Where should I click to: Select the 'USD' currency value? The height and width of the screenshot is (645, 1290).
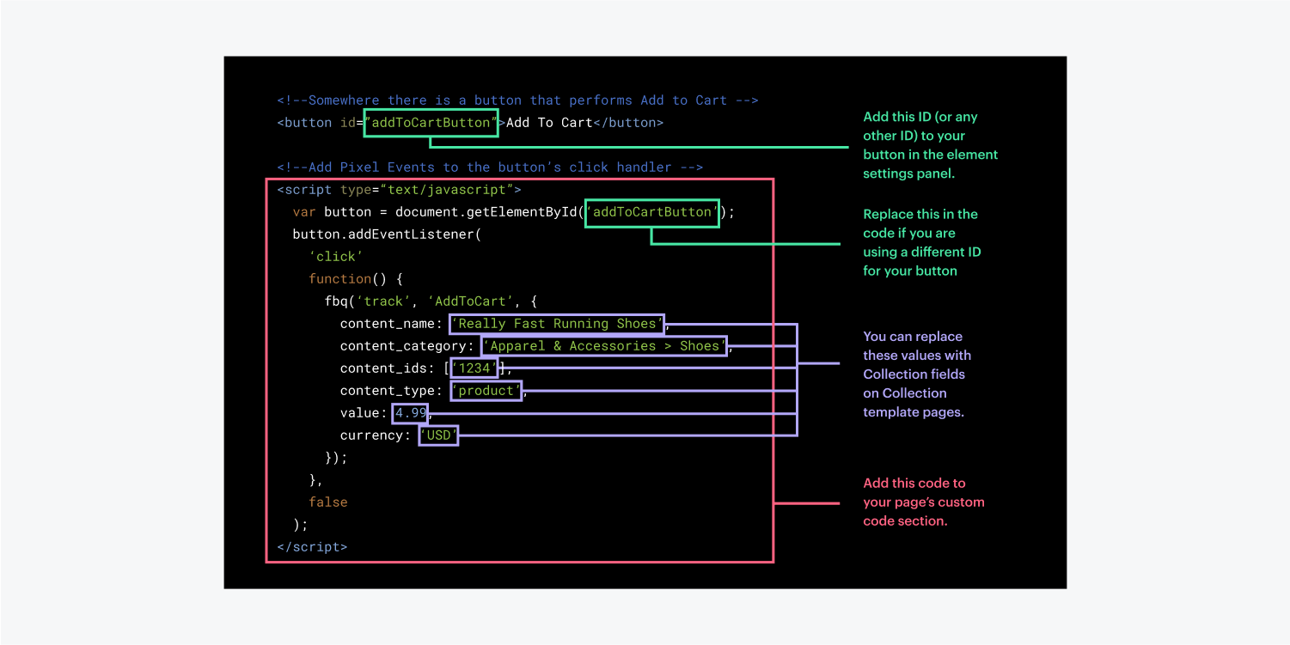click(438, 435)
